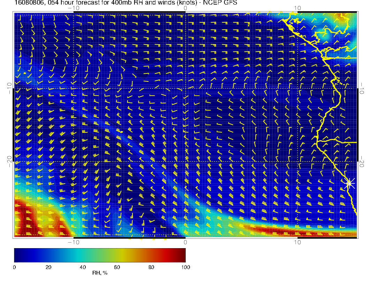Click the RH, % colorbar label

(100, 273)
